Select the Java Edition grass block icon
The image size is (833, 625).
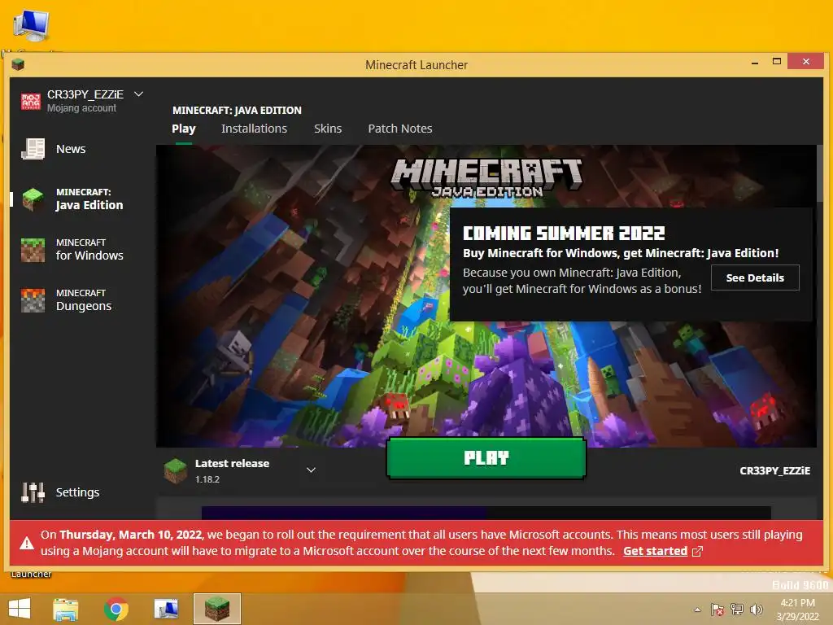tap(33, 199)
